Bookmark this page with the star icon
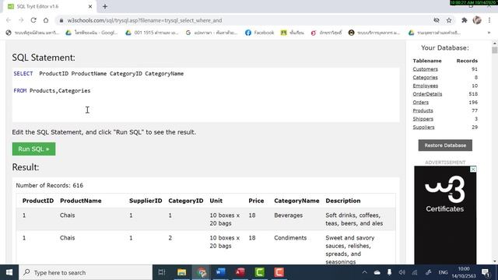498x280 pixels. click(x=449, y=20)
